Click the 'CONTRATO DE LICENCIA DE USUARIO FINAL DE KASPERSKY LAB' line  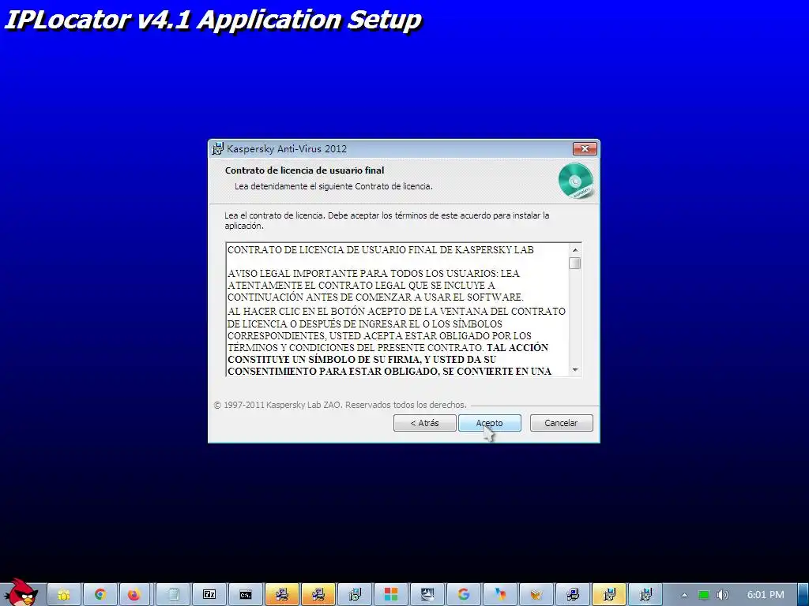(x=381, y=250)
